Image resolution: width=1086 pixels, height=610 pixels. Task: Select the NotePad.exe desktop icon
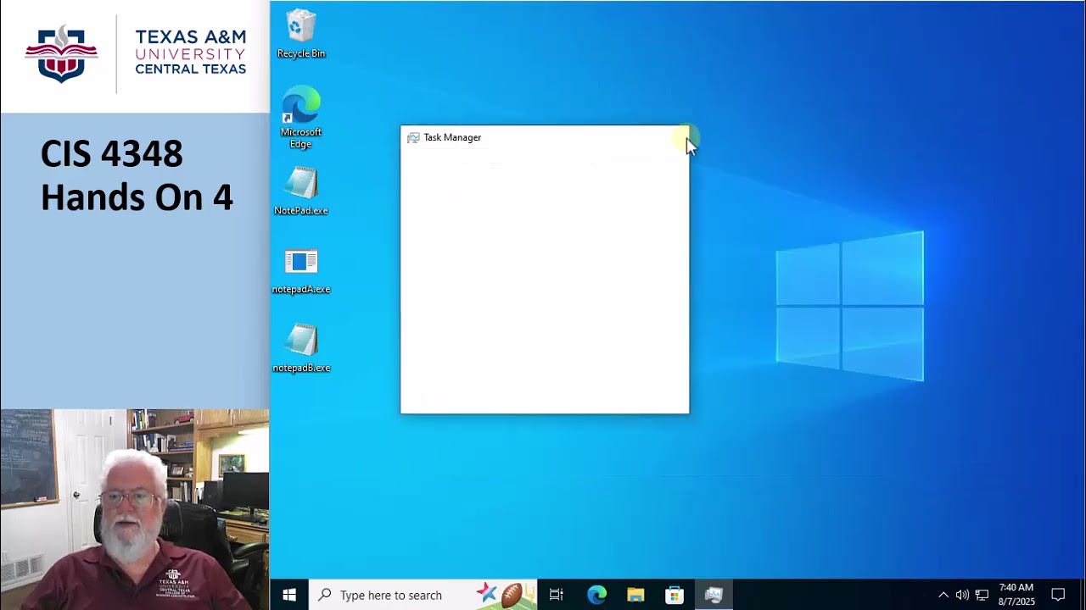click(x=300, y=191)
